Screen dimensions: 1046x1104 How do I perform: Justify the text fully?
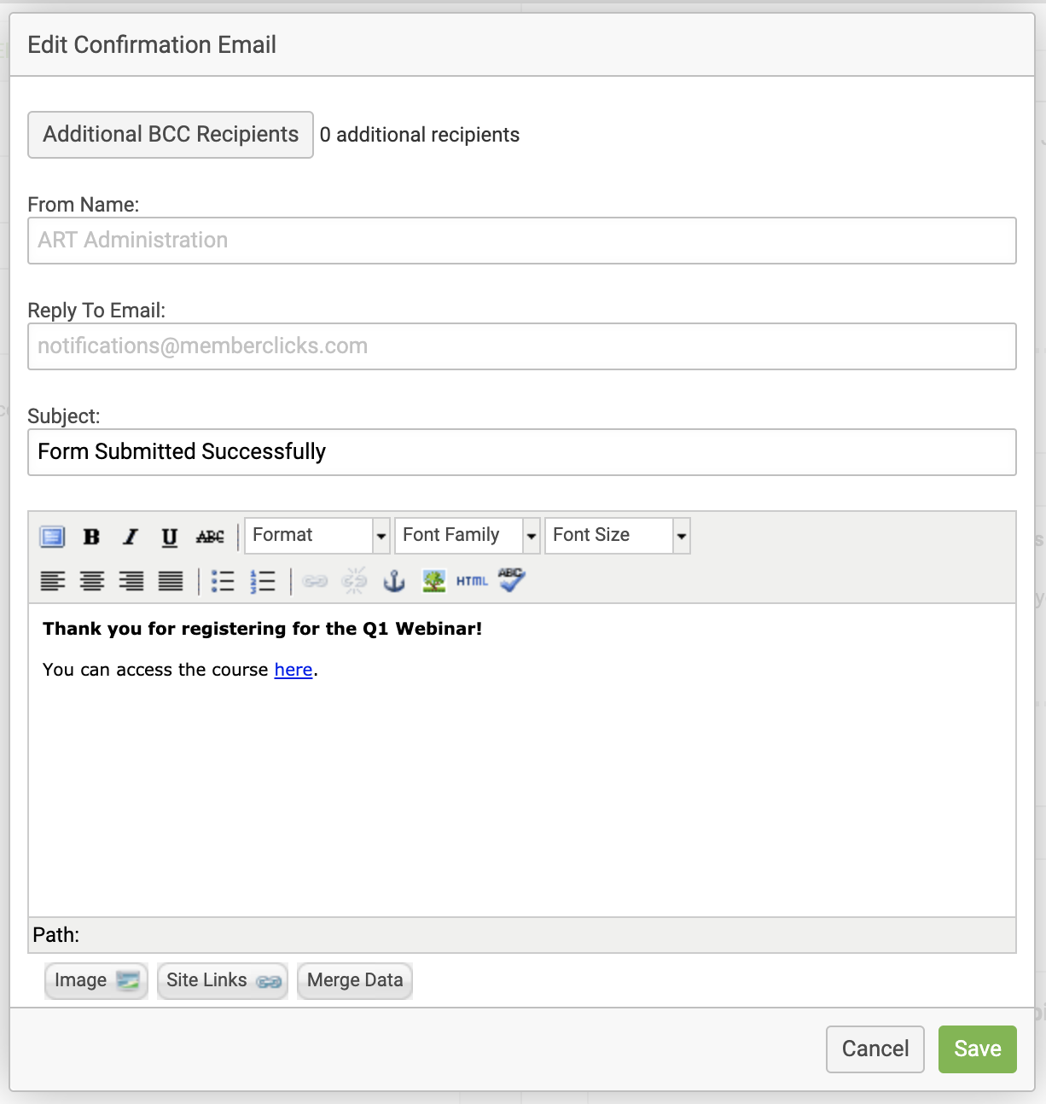(171, 582)
